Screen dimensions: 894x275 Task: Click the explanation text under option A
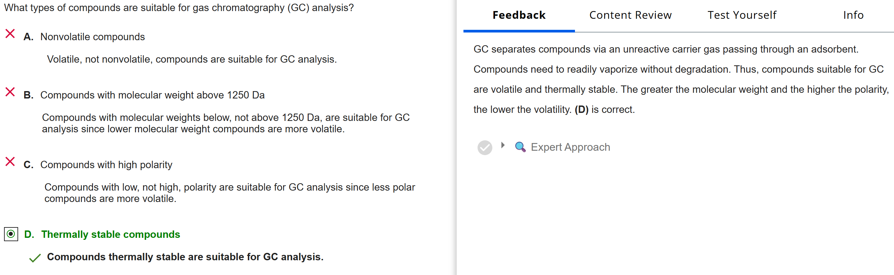[192, 59]
